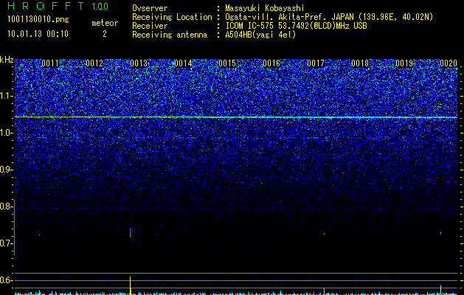Click the tall yellow intensity spike below 0013
The width and height of the screenshot is (464, 295).
point(131,285)
